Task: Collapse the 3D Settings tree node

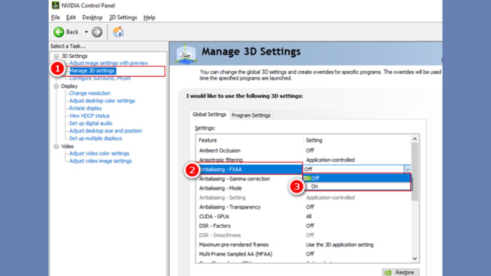Action: tap(56, 56)
